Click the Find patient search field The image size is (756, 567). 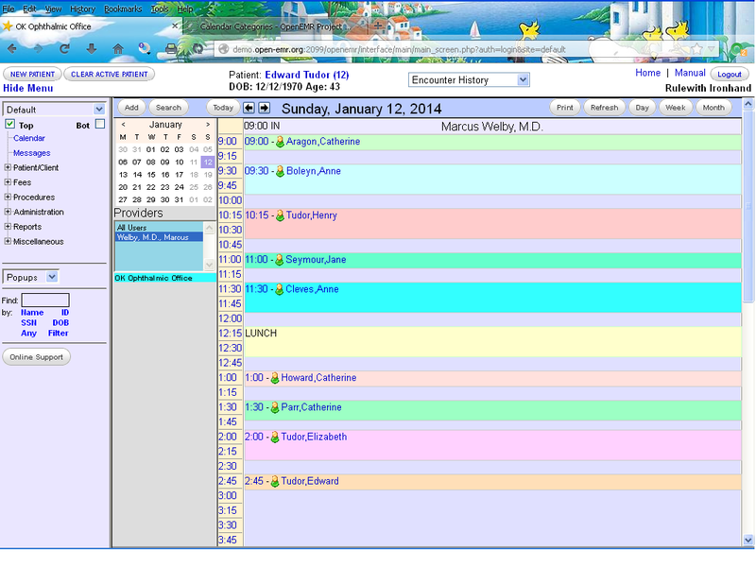45,301
